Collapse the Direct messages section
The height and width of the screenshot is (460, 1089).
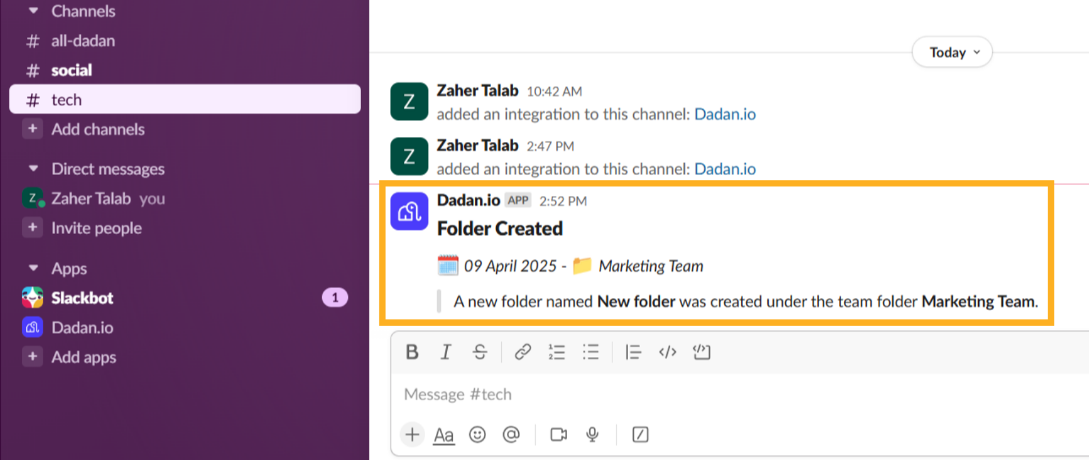[34, 169]
